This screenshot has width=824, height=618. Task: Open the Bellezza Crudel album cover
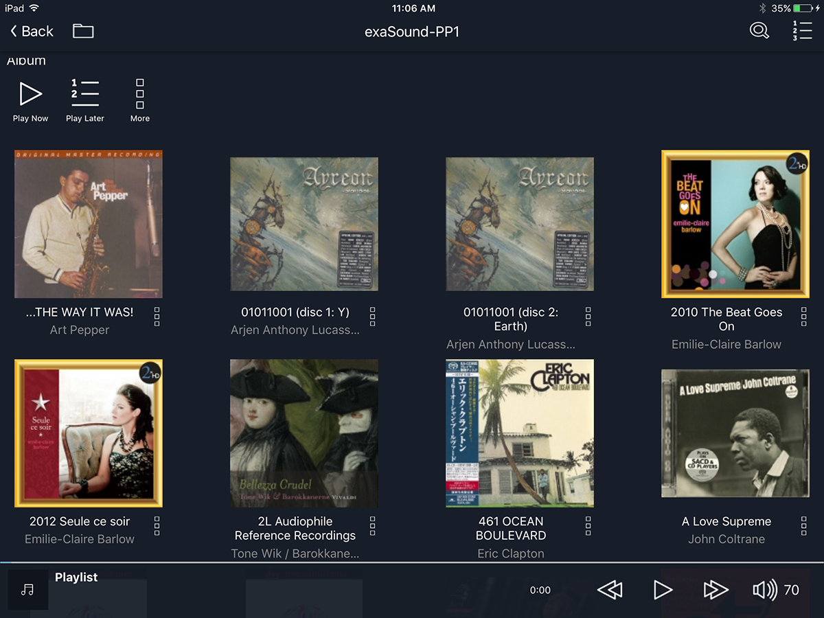coord(304,433)
